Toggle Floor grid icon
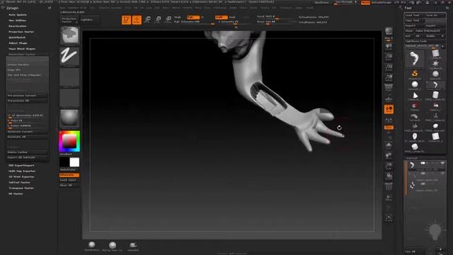 (389, 98)
